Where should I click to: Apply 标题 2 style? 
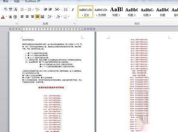click(x=132, y=12)
